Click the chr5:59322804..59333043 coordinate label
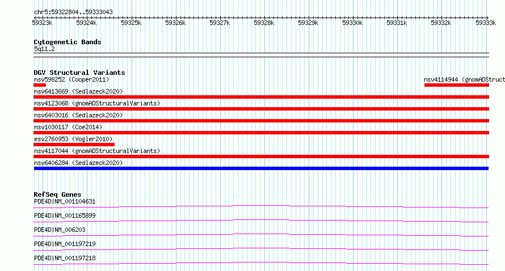505x271 pixels. pos(73,12)
